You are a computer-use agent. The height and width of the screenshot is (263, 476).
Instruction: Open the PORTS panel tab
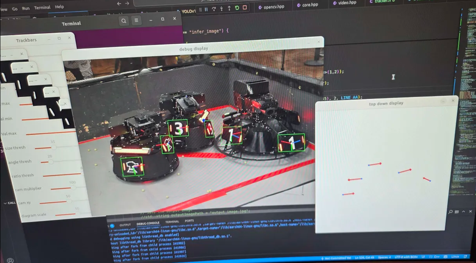click(189, 221)
